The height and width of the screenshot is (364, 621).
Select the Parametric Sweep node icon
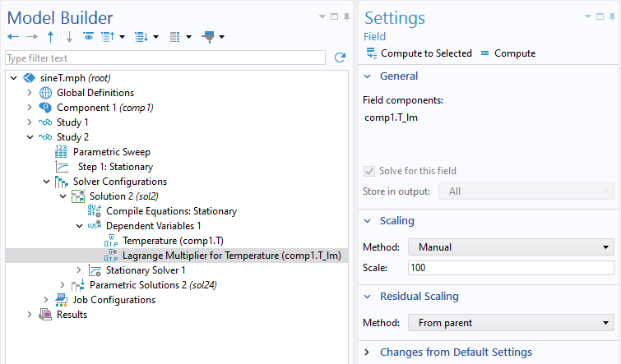tap(61, 151)
